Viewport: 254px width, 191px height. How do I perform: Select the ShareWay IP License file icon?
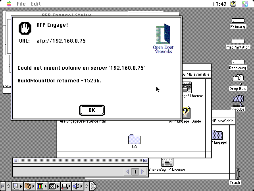(x=167, y=162)
